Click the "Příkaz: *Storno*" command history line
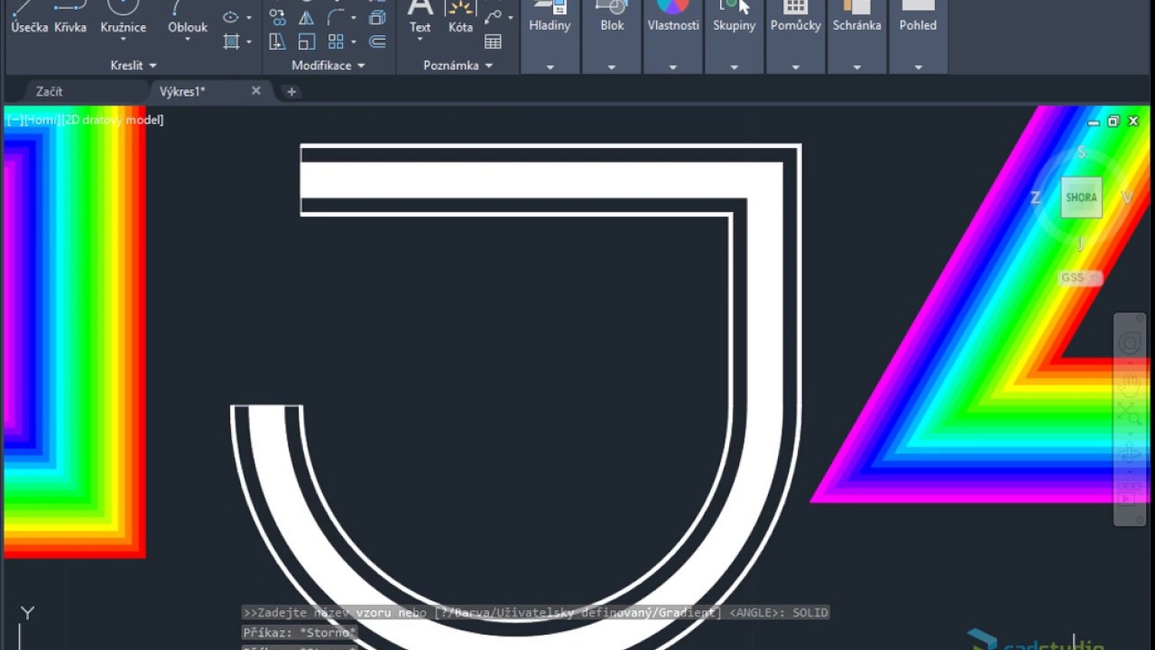Screen dimensions: 1155x650 [x=300, y=633]
